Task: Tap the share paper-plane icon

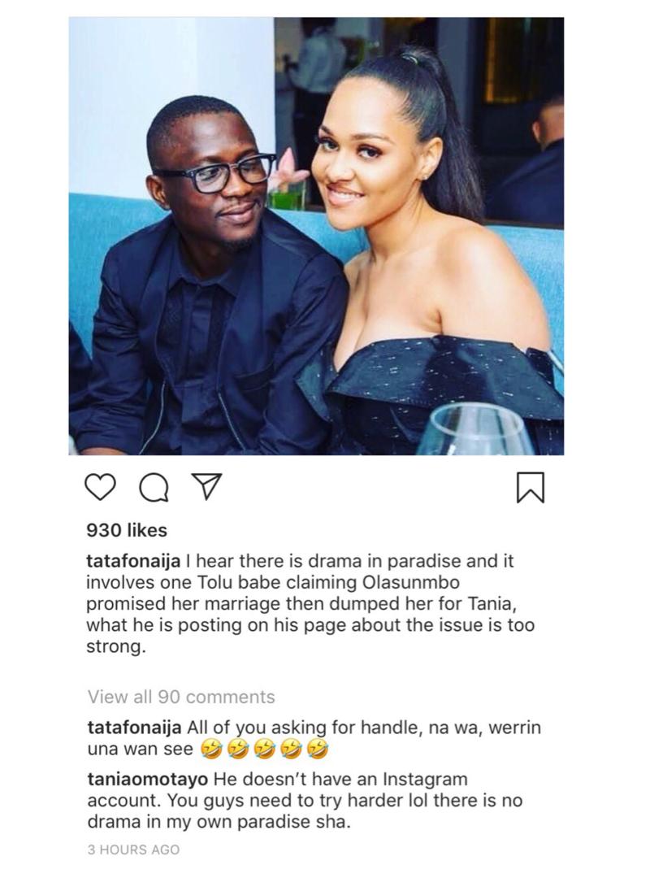Action: click(x=206, y=486)
